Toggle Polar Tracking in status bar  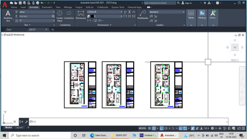click(x=166, y=128)
